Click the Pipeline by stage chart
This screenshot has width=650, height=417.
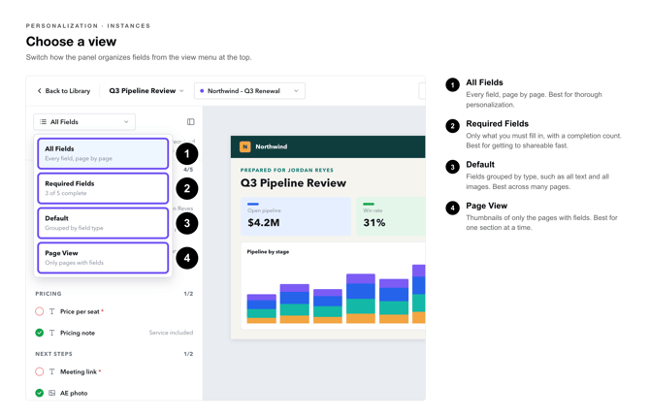point(334,286)
